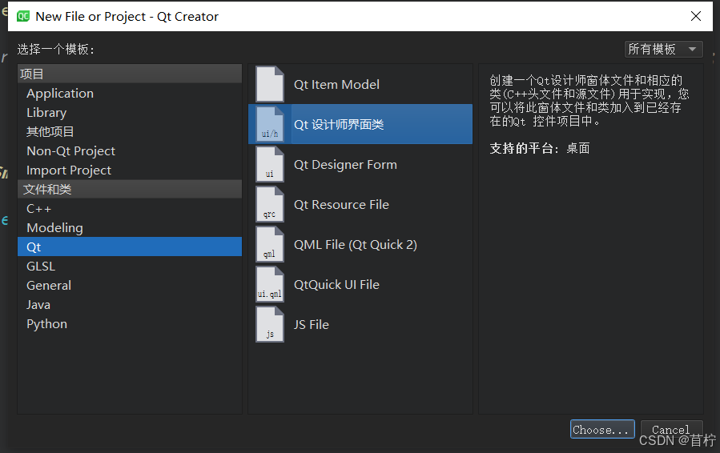Click the js file icon
Viewport: 720px width, 453px height.
270,324
